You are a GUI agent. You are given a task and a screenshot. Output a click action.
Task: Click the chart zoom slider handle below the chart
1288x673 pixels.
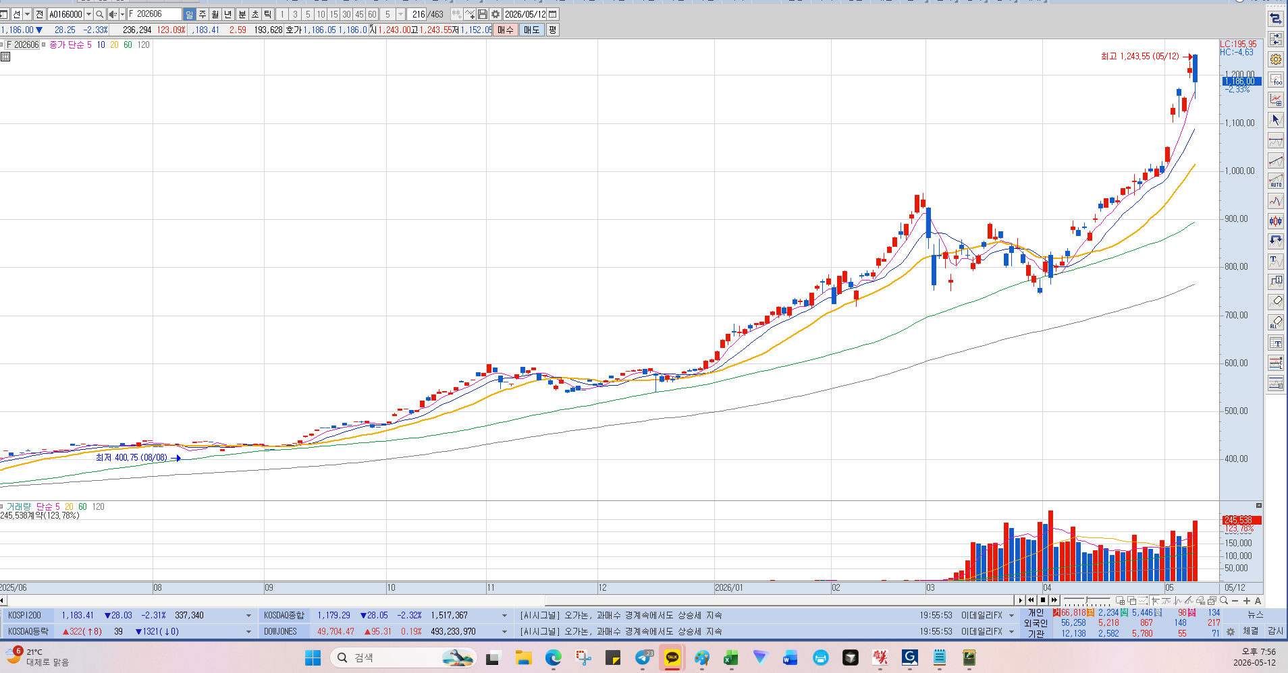(x=1085, y=600)
